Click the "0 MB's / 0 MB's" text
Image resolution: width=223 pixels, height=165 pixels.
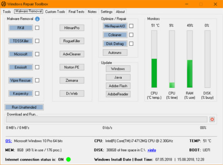(18, 128)
